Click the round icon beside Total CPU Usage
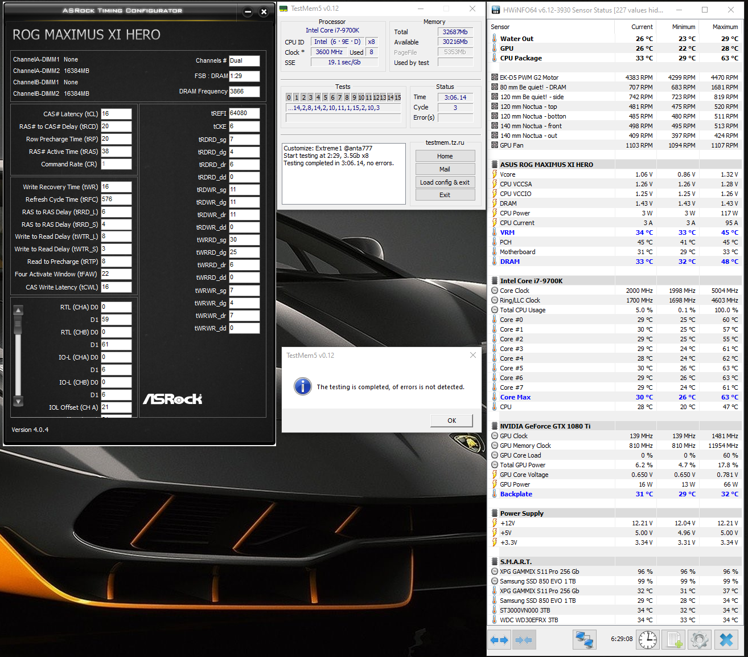The image size is (748, 657). click(495, 310)
